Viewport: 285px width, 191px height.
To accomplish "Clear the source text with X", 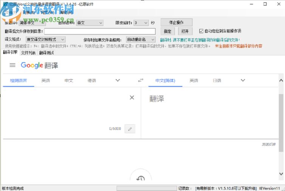I will click(132, 98).
